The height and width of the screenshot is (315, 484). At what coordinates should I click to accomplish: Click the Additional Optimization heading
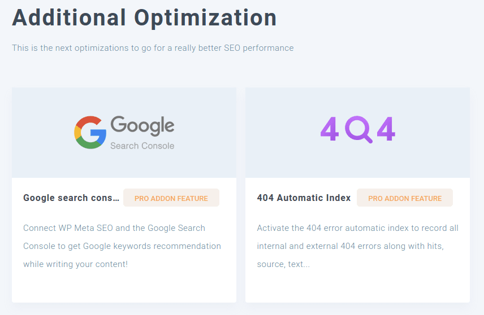(x=144, y=18)
